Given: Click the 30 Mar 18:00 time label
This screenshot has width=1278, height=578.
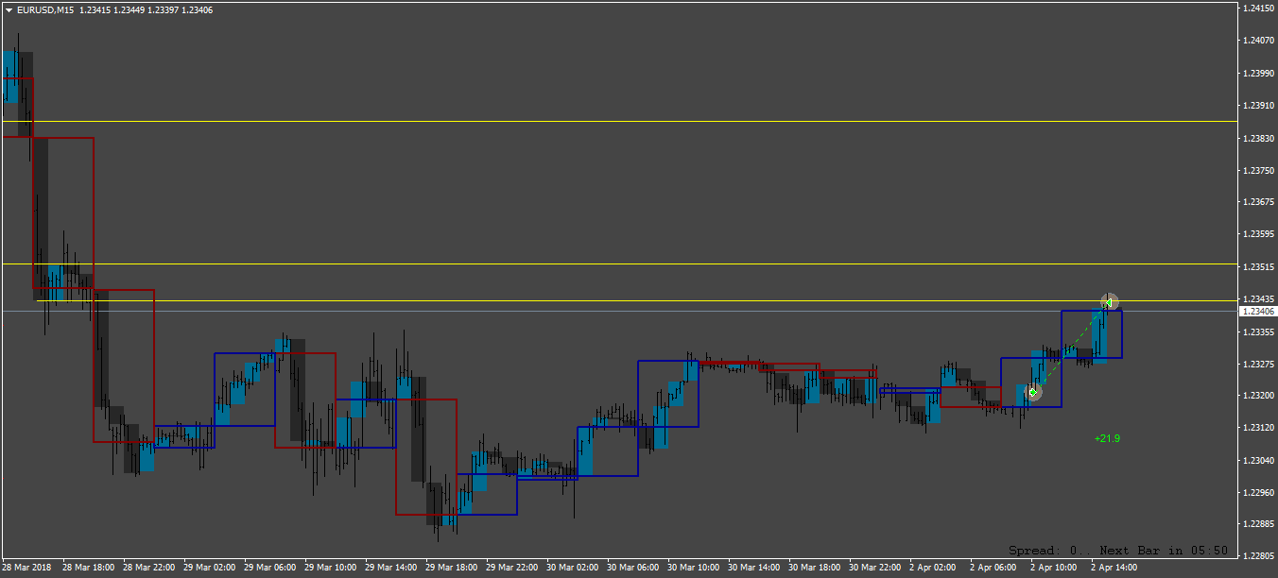Looking at the screenshot, I should point(815,568).
